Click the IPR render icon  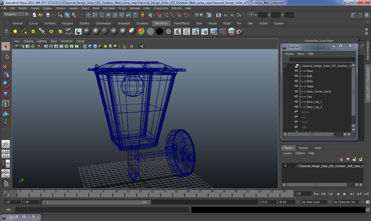point(232,15)
